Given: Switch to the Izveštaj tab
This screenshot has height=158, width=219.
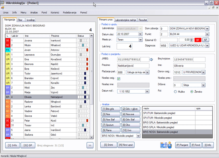Looking at the screenshot, I should [x=30, y=20].
